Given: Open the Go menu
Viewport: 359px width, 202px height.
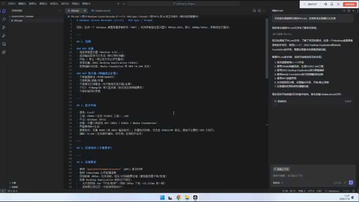Looking at the screenshot, I should click(x=54, y=4).
